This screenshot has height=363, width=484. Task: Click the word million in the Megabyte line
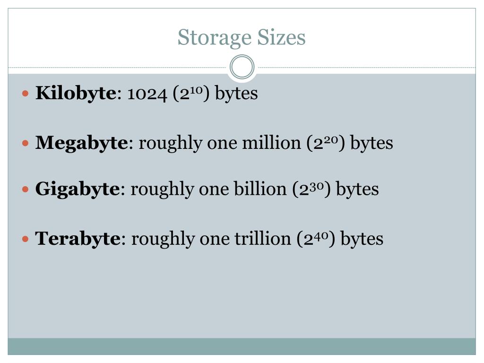pyautogui.click(x=271, y=143)
